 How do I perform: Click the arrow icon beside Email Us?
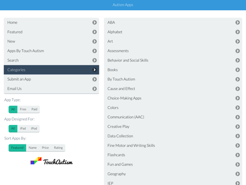[x=94, y=89]
